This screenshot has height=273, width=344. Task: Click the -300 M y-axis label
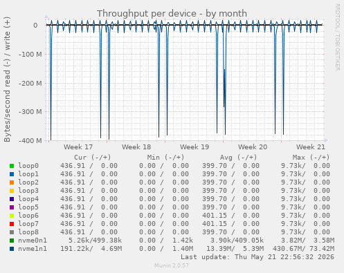[x=30, y=112]
